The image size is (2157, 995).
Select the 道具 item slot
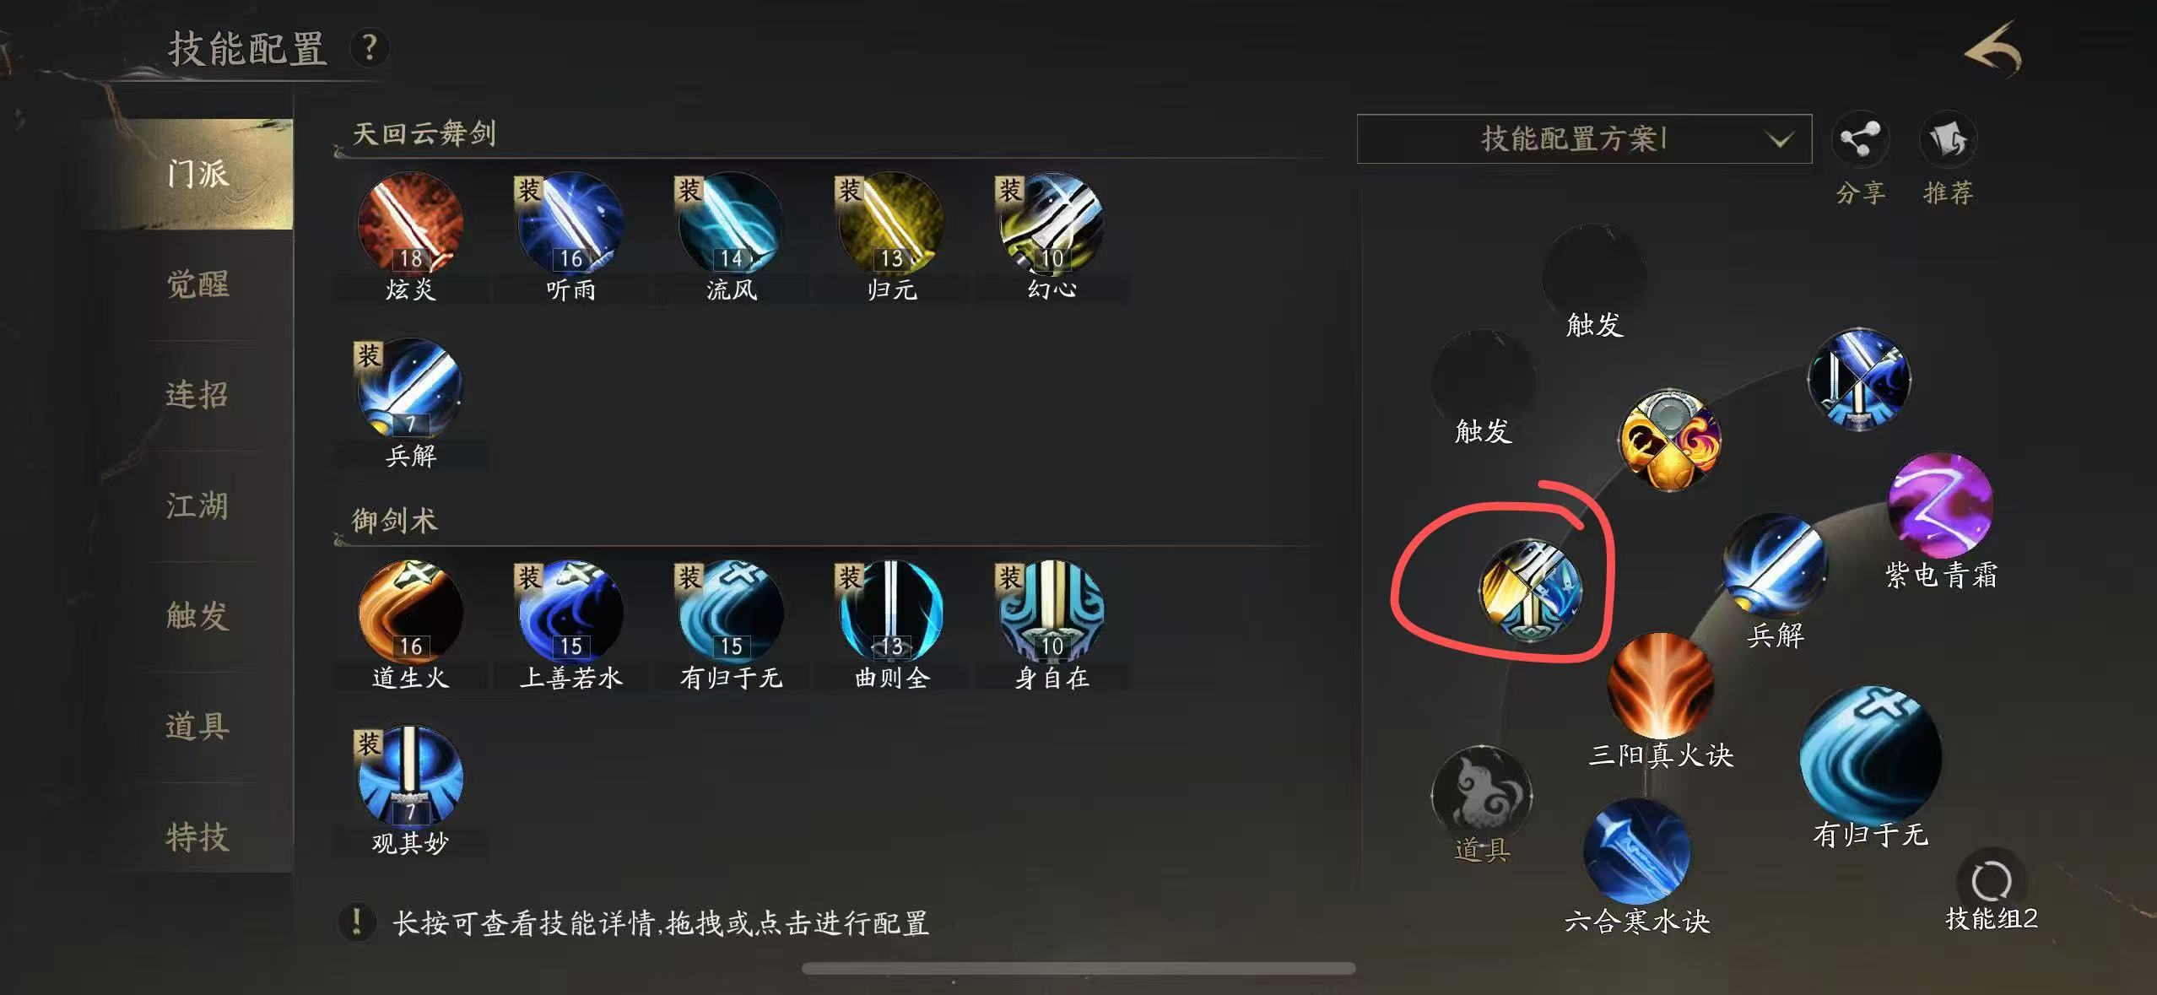point(1482,797)
